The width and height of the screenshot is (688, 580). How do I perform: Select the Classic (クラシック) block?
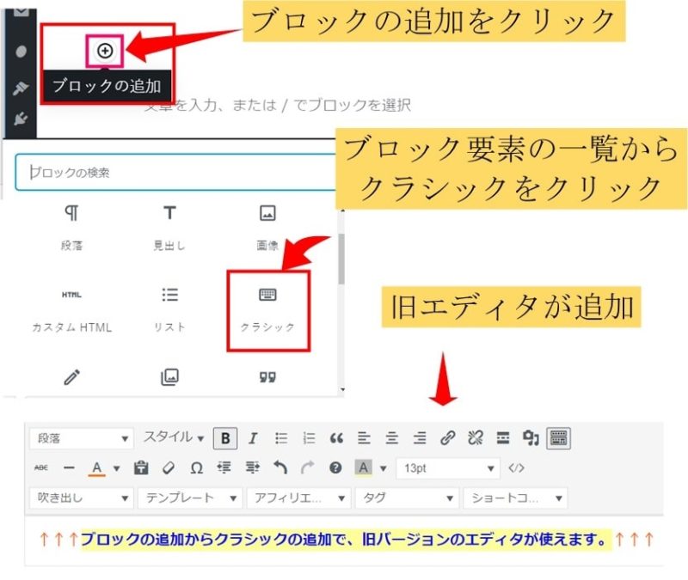(x=267, y=310)
